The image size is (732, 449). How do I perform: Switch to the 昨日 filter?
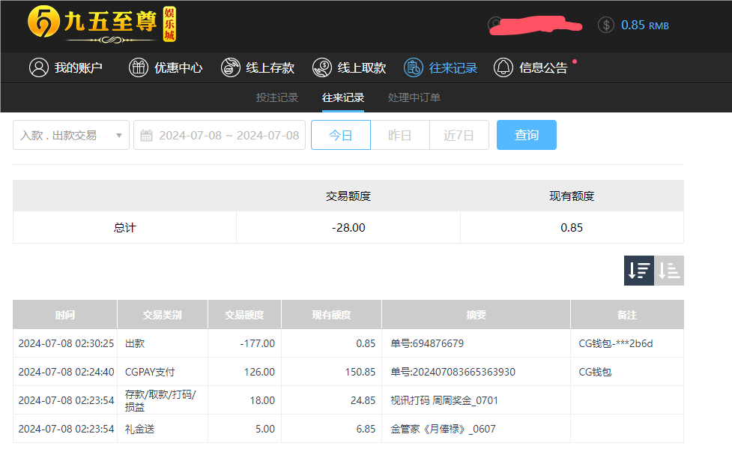point(399,135)
